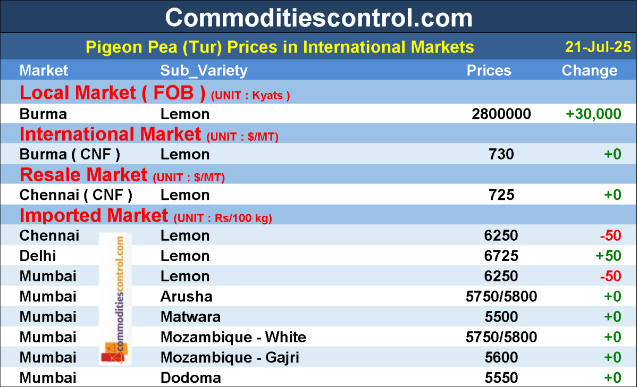Screen dimensions: 638x387
Task: Select the Chennai ( CNF ) market cell
Action: (75, 195)
